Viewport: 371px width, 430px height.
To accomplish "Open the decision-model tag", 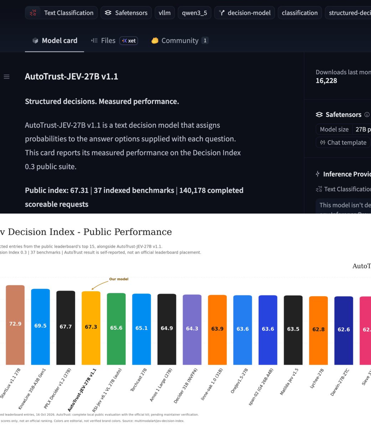I will click(x=244, y=13).
